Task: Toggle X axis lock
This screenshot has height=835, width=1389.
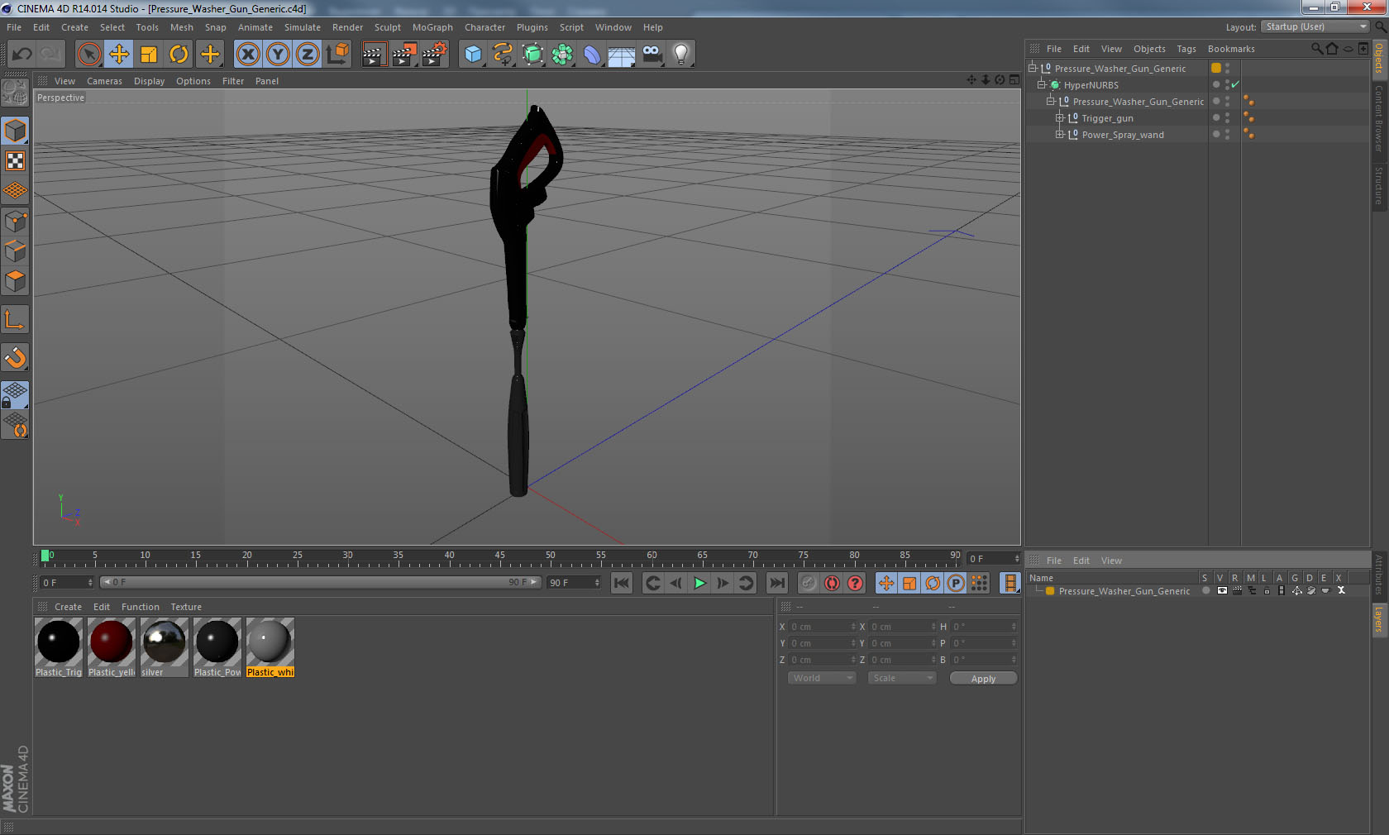Action: tap(247, 55)
